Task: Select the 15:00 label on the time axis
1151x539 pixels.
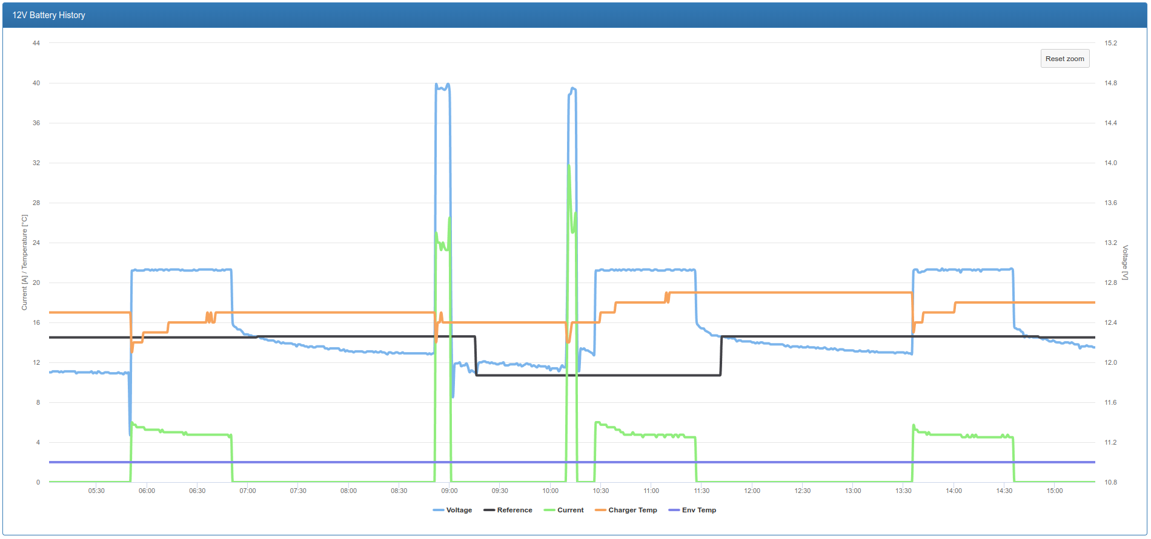Action: (x=1055, y=491)
